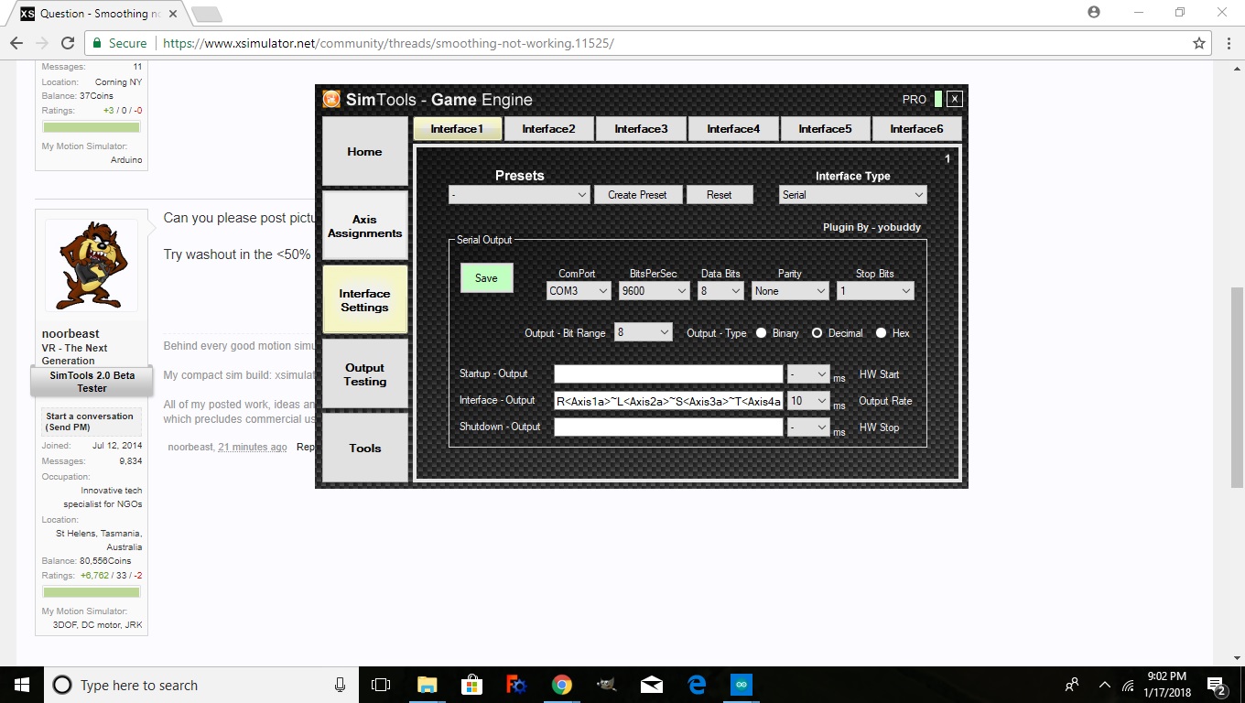Open Microsoft Store from the taskbar
This screenshot has height=703, width=1245.
pos(471,685)
